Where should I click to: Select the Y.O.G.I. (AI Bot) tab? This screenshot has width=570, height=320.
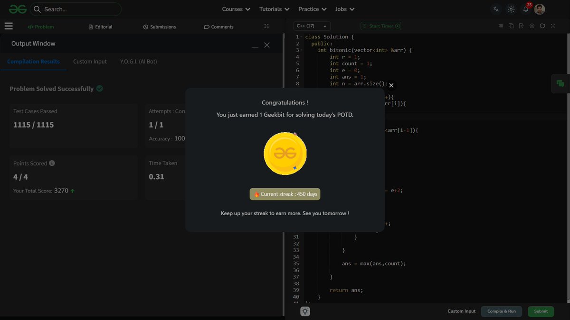(x=139, y=62)
